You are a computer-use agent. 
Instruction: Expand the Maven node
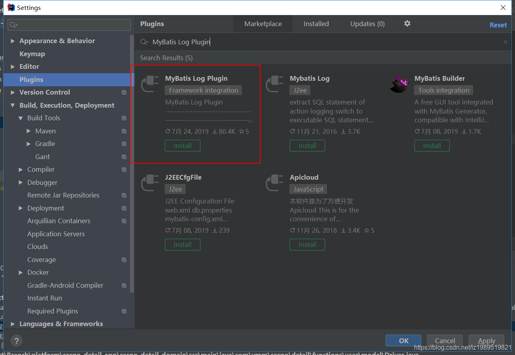tap(29, 131)
